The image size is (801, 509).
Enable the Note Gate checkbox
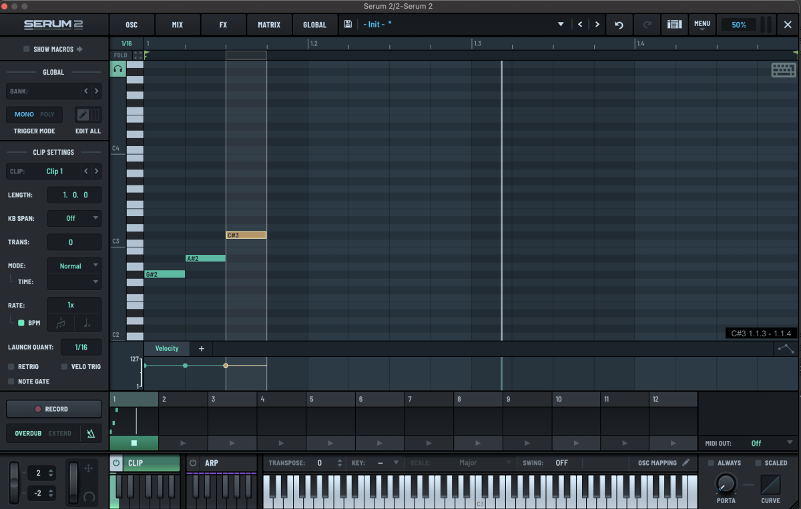(x=11, y=382)
